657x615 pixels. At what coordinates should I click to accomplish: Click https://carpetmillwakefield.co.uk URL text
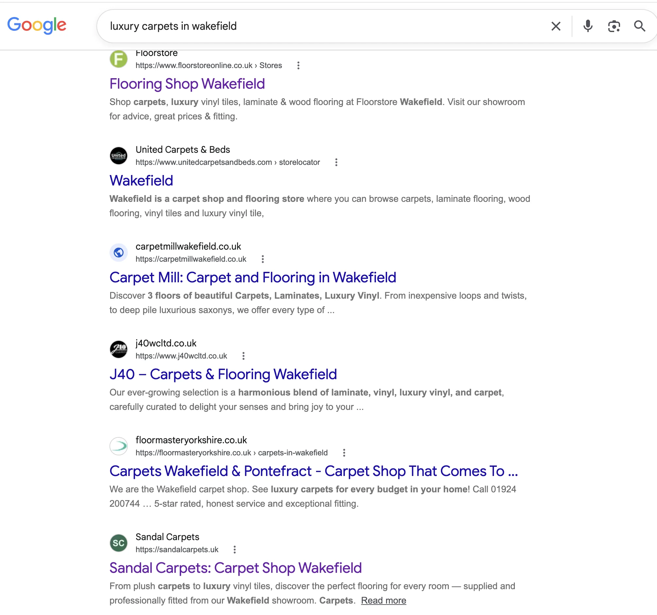coord(191,259)
